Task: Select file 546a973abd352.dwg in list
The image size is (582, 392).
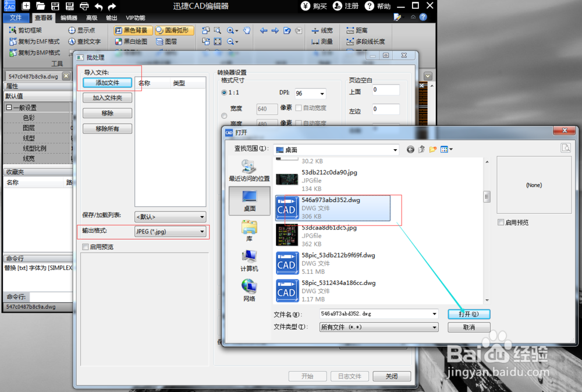Action: 333,208
